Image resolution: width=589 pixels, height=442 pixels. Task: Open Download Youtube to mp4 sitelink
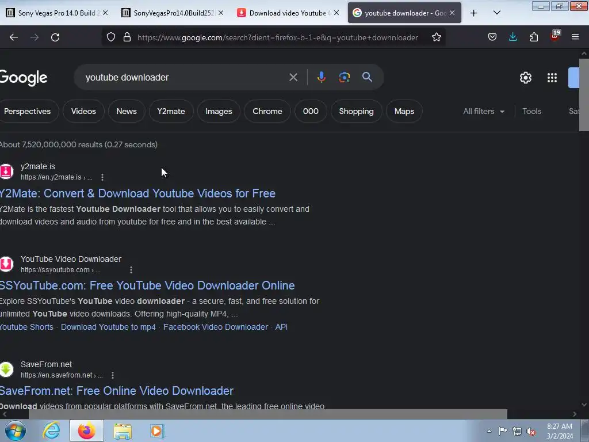(x=108, y=327)
